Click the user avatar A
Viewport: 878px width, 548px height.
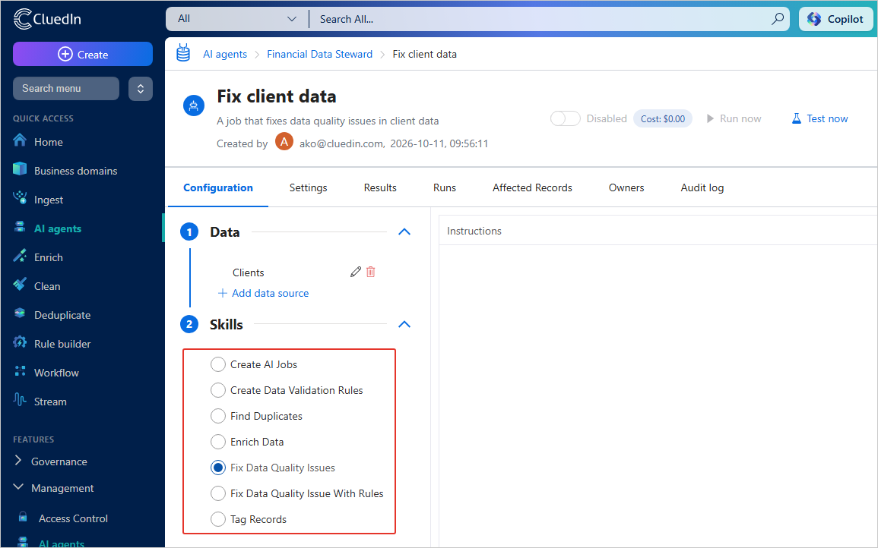tap(284, 142)
